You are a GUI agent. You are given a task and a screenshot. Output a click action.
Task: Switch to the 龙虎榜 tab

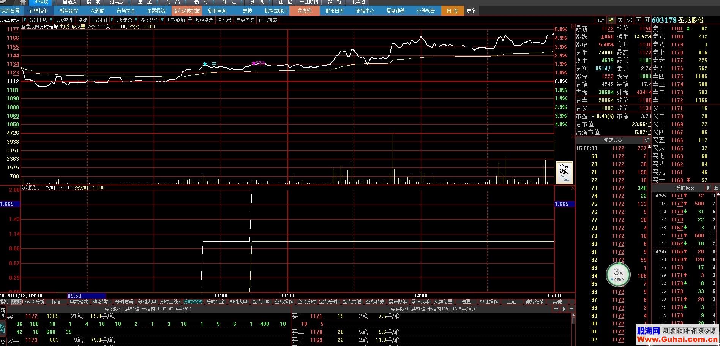(304, 11)
